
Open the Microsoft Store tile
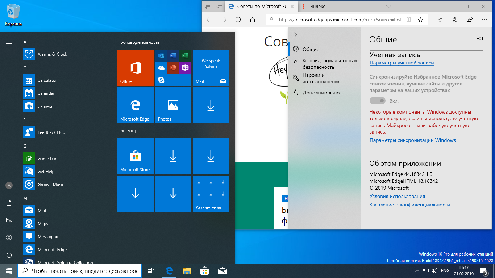(136, 156)
